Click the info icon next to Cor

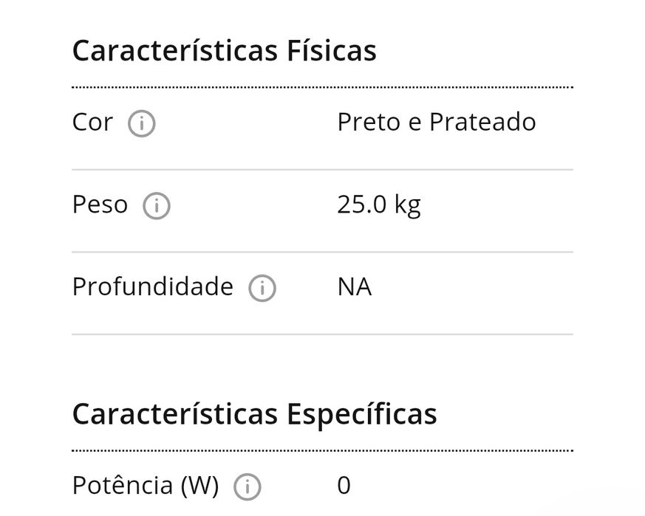coord(141,124)
